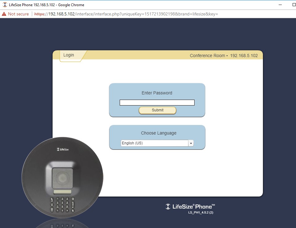Focus the Enter Password input field
The image size is (296, 228).
click(157, 103)
